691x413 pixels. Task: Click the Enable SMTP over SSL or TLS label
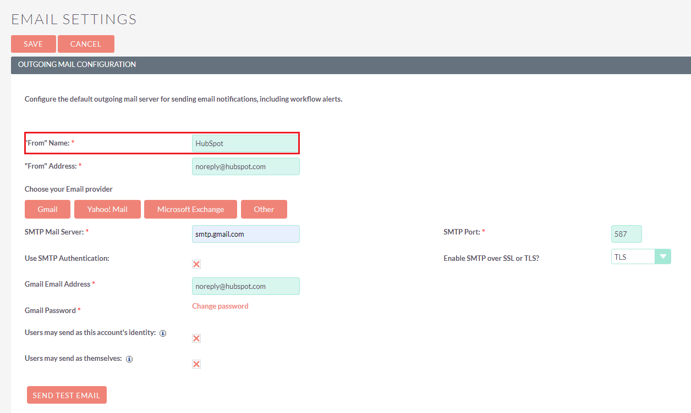click(491, 258)
